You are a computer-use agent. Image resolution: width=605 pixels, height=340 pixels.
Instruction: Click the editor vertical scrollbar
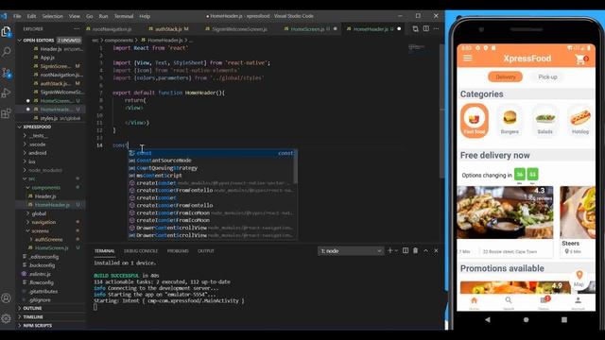pyautogui.click(x=441, y=111)
